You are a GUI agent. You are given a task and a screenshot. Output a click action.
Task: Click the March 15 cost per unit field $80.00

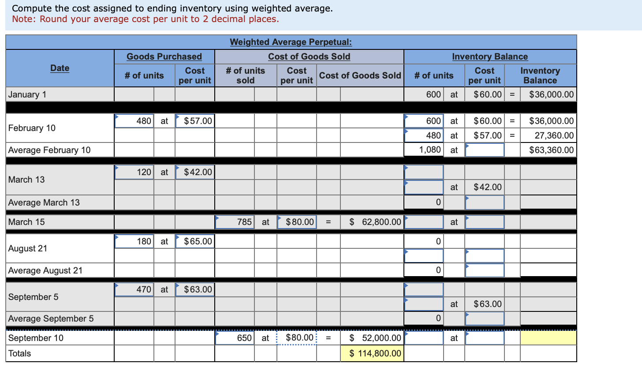click(x=296, y=222)
